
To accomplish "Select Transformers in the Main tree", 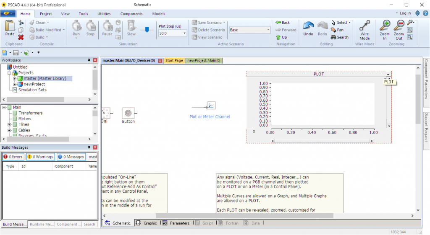I will tap(30, 113).
